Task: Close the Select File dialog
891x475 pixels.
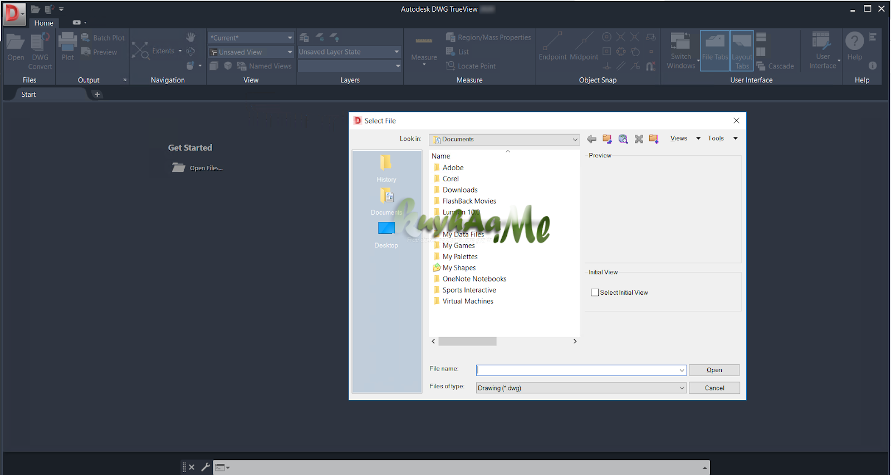Action: 736,121
